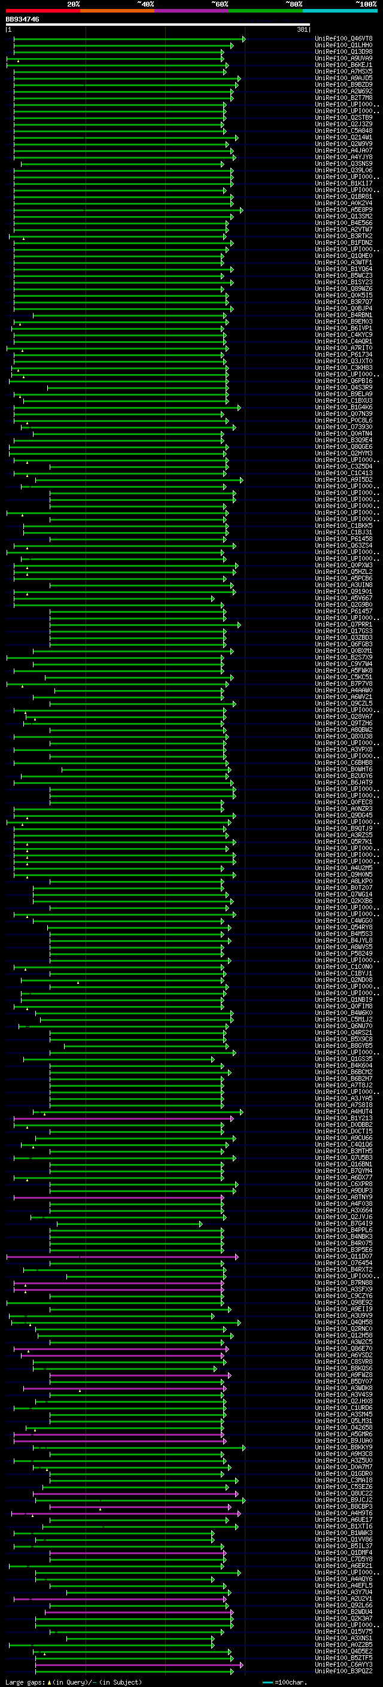The image size is (383, 1687).
Task: Click label UniRef100_C5A848
Action: pyautogui.click(x=344, y=130)
